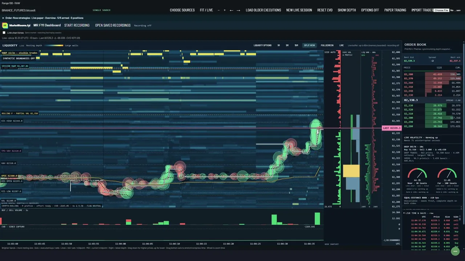The width and height of the screenshot is (465, 261).
Task: Start a New Live Session
Action: 299,10
